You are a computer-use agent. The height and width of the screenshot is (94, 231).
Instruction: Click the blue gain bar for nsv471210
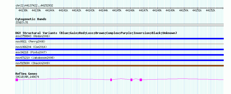[x=120, y=60]
